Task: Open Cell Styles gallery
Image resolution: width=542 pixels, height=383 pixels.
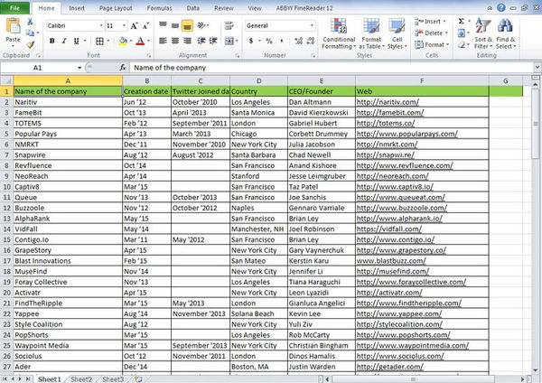Action: tap(397, 33)
